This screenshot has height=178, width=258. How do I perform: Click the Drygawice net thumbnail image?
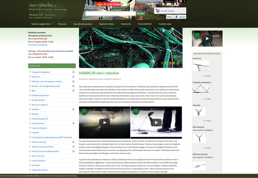tap(200, 89)
